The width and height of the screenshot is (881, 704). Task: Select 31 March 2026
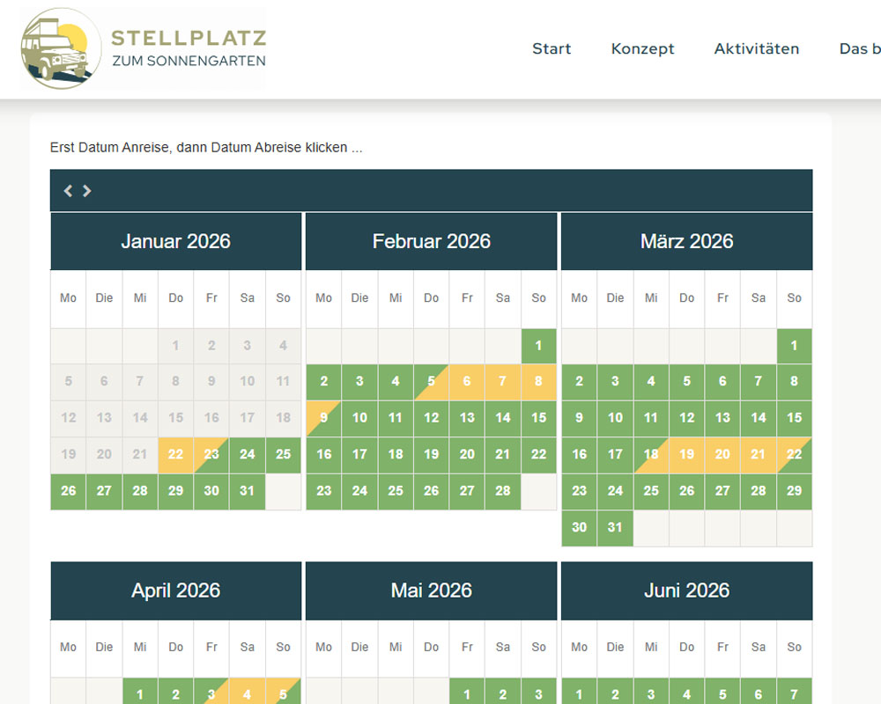[615, 527]
